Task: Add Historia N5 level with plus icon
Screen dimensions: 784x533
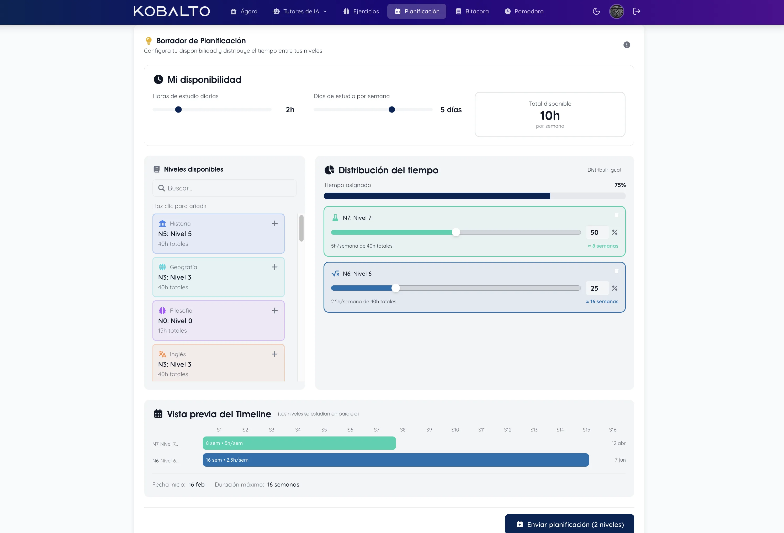Action: tap(275, 223)
